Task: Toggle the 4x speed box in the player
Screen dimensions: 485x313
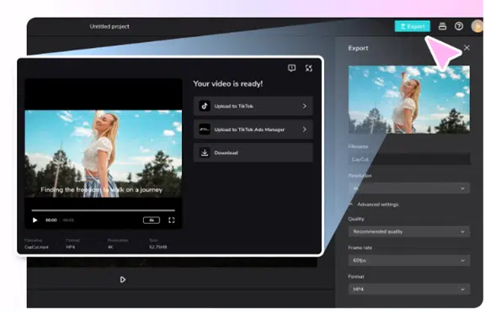Action: coord(152,220)
